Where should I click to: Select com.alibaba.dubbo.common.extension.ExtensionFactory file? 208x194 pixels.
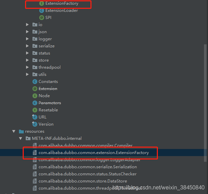click(93, 153)
